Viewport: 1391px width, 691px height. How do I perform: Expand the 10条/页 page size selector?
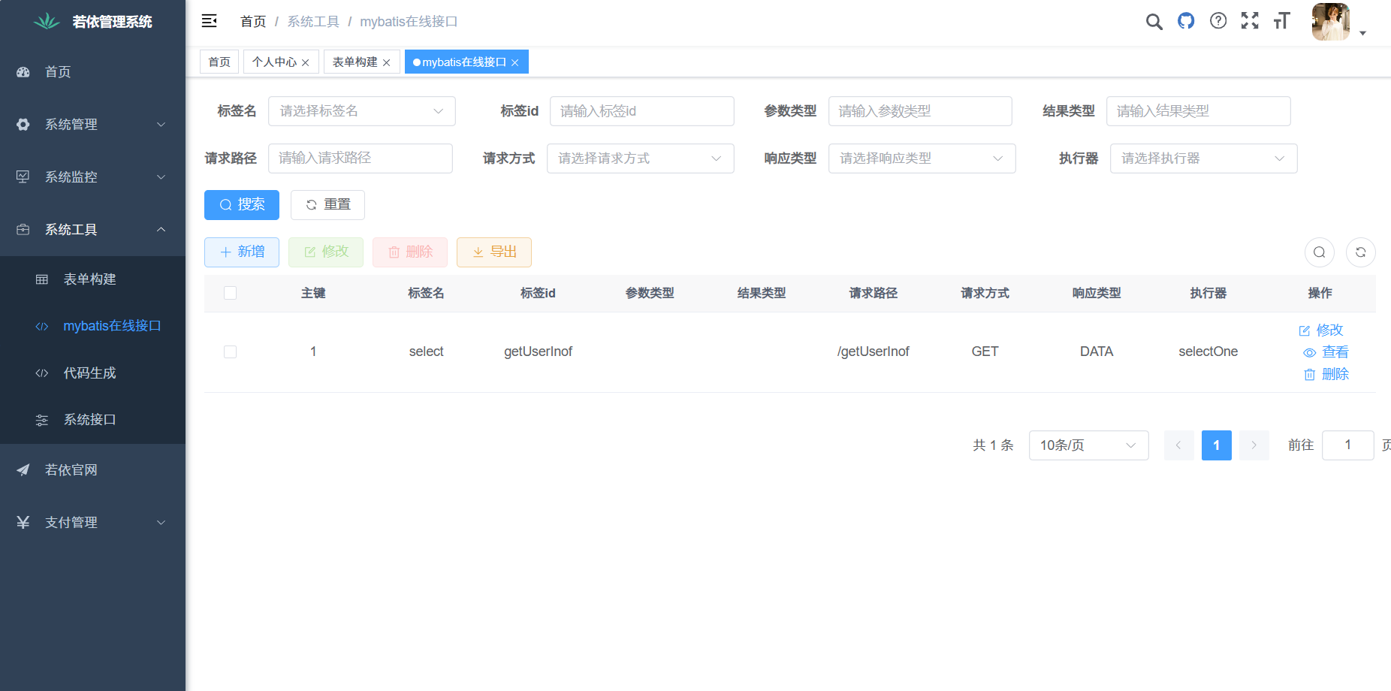click(x=1088, y=445)
